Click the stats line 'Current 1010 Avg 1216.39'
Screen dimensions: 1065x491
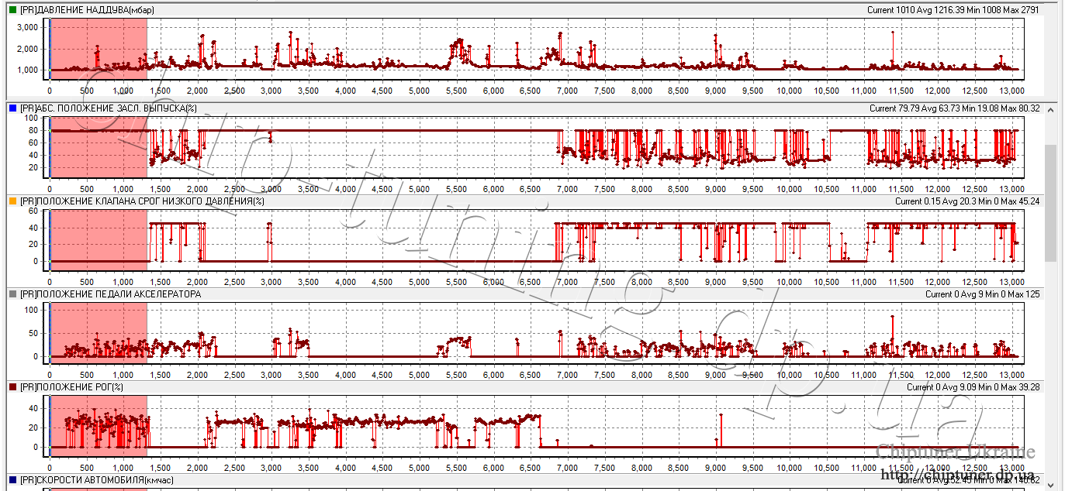[953, 9]
